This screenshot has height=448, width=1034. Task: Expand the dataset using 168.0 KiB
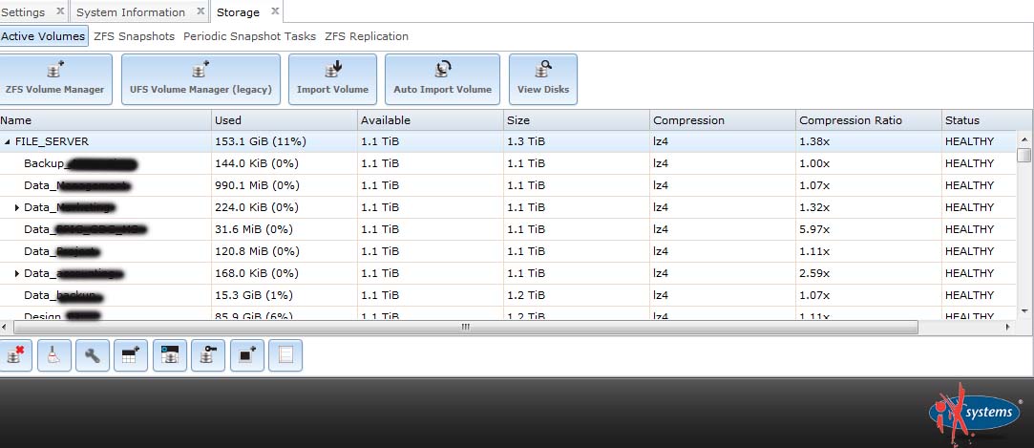click(x=17, y=273)
